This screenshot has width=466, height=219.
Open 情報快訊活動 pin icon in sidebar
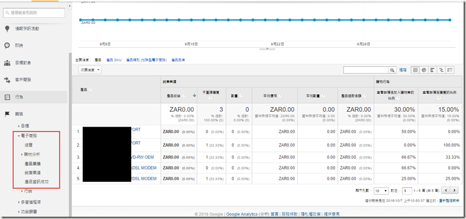click(7, 29)
